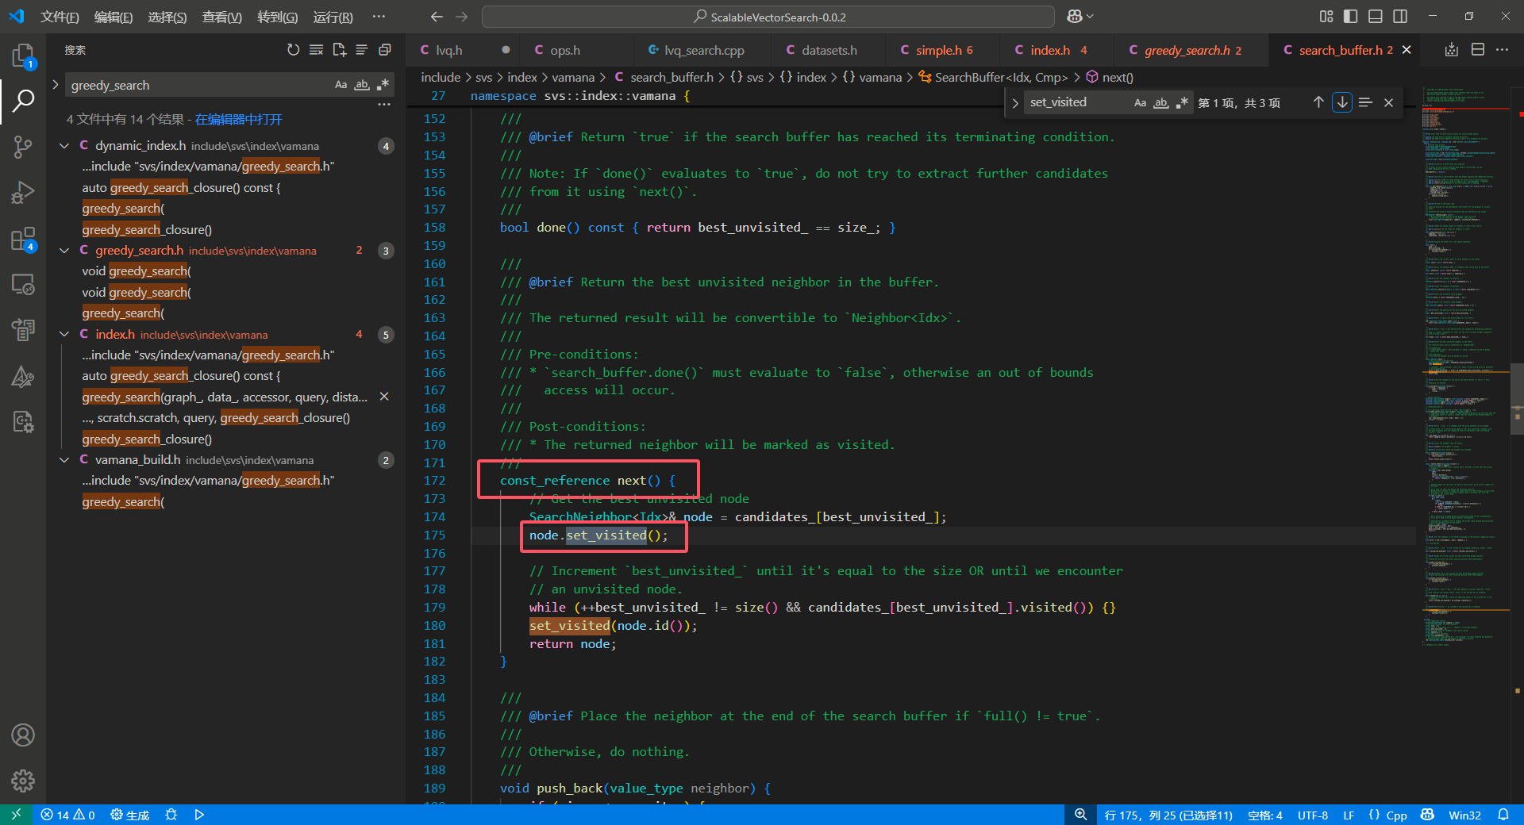Click the split editor icon

click(1478, 50)
